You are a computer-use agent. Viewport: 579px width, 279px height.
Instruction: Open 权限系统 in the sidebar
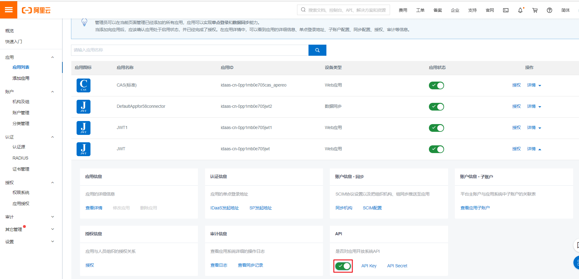point(21,192)
